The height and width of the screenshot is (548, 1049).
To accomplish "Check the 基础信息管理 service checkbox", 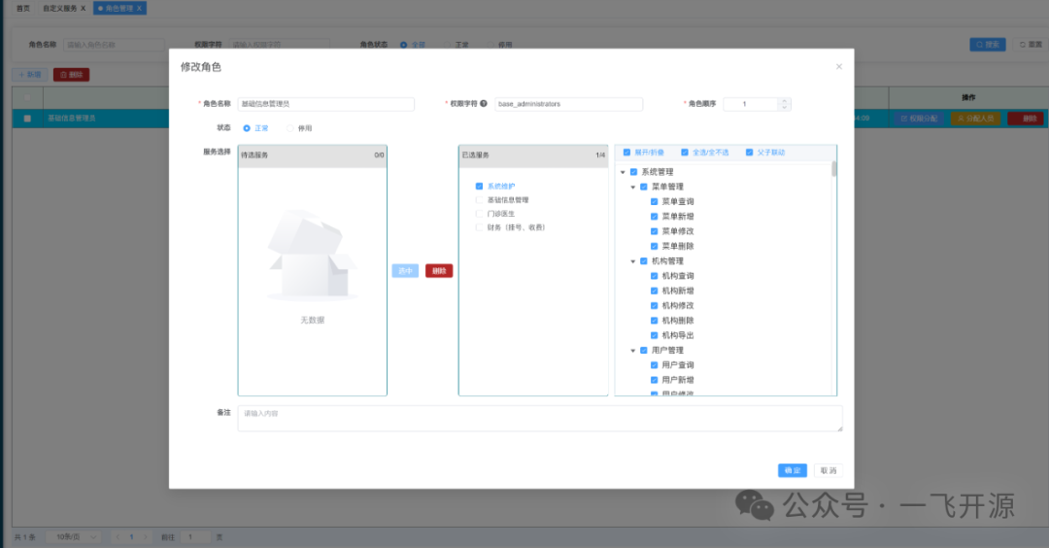I will point(479,200).
